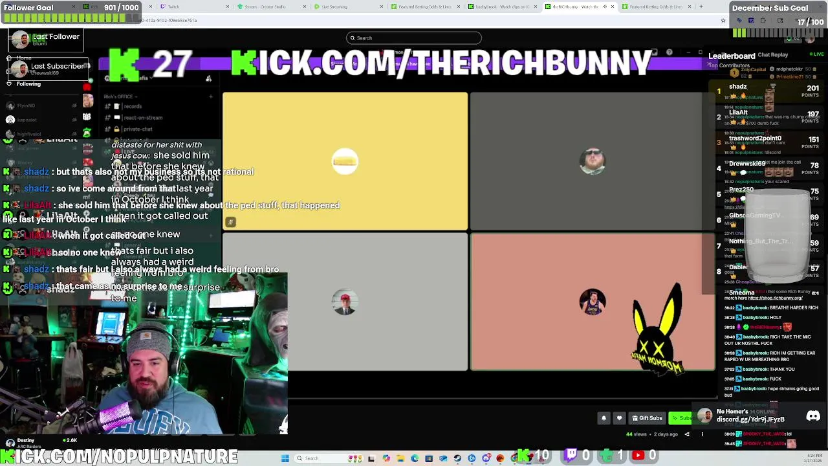Viewport: 828px width, 466px height.
Task: Open the Windows Start menu
Action: (285, 458)
